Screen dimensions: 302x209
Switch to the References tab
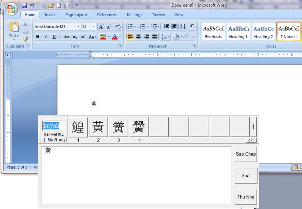[107, 15]
